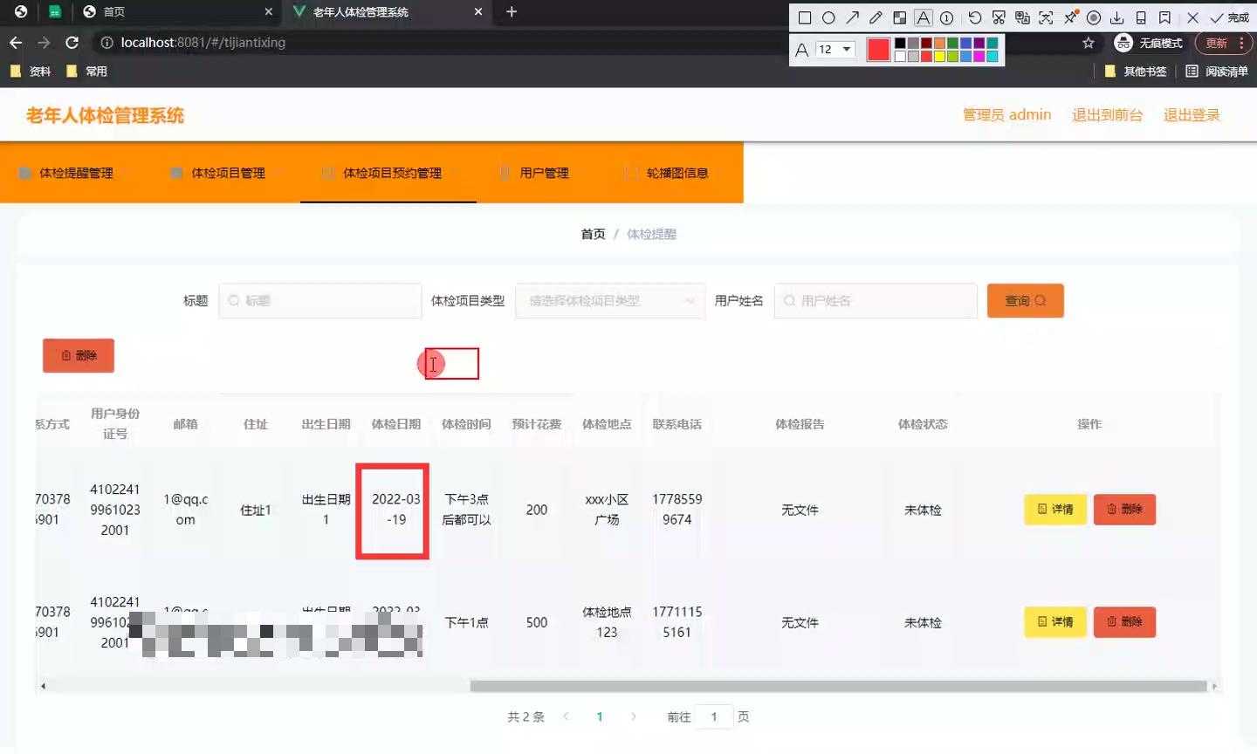
Task: Bookmark this page with the star
Action: pos(1088,43)
